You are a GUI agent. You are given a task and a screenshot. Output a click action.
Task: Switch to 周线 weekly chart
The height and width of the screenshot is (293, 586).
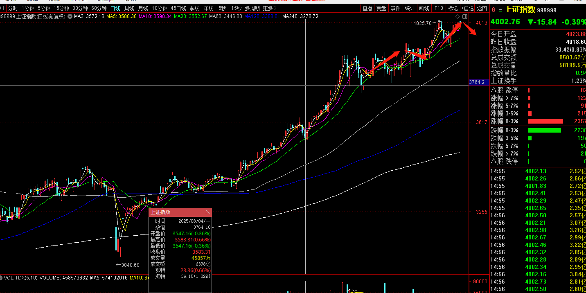click(x=129, y=8)
